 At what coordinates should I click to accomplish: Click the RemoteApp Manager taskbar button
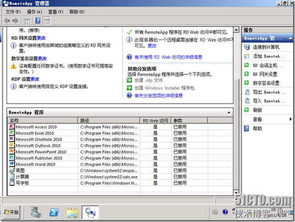point(91,212)
